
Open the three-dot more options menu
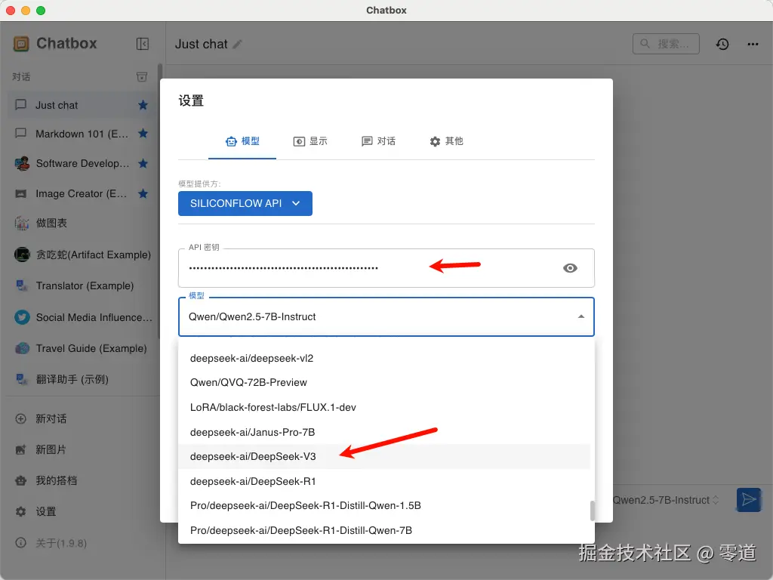753,44
